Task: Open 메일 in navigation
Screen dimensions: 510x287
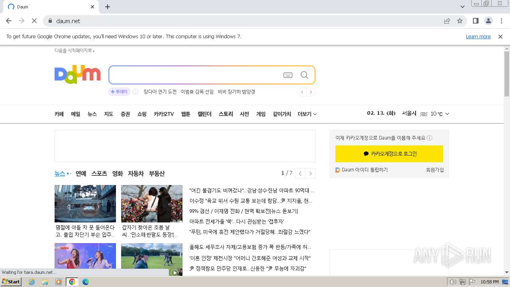Action: point(76,114)
